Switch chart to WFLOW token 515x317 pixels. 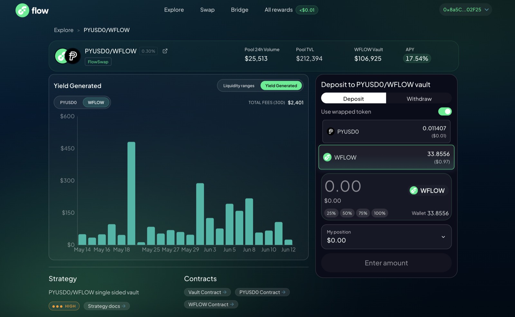[96, 102]
